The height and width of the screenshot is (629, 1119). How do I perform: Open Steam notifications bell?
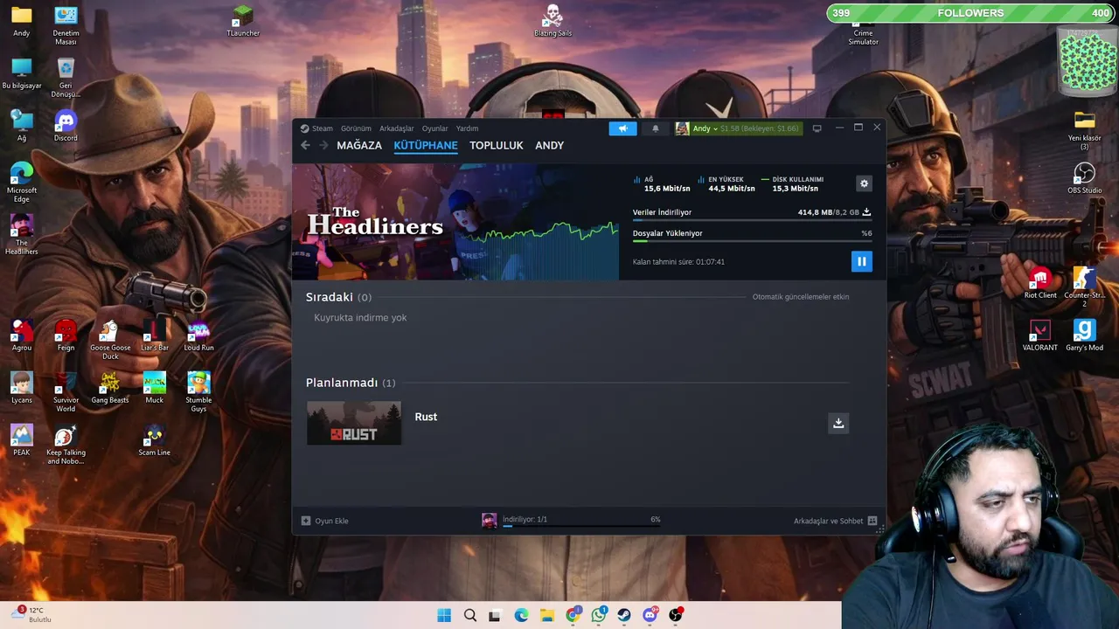point(655,128)
